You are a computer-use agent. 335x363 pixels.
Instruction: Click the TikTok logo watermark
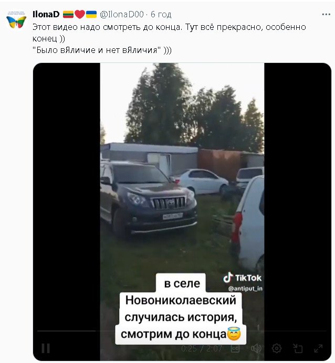click(243, 277)
